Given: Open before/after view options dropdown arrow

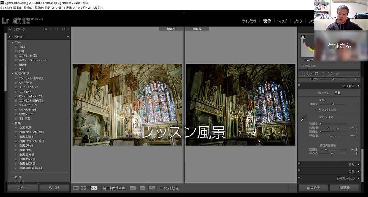Looking at the screenshot, I should [x=99, y=188].
